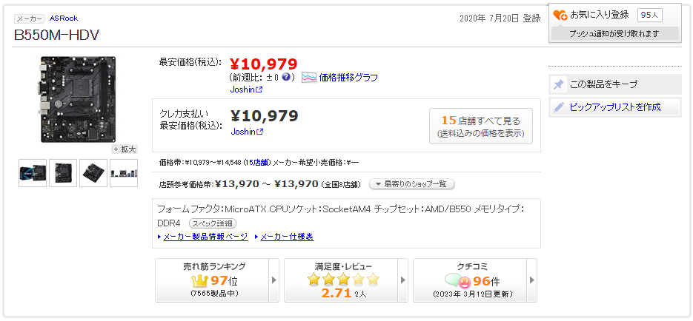Open the manufacturer specification sheet link
693x321 pixels.
tap(286, 237)
